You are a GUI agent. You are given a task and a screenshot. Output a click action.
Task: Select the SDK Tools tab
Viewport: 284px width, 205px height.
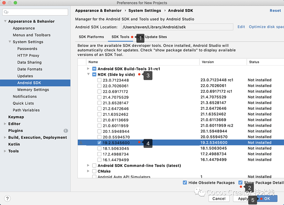[120, 37]
